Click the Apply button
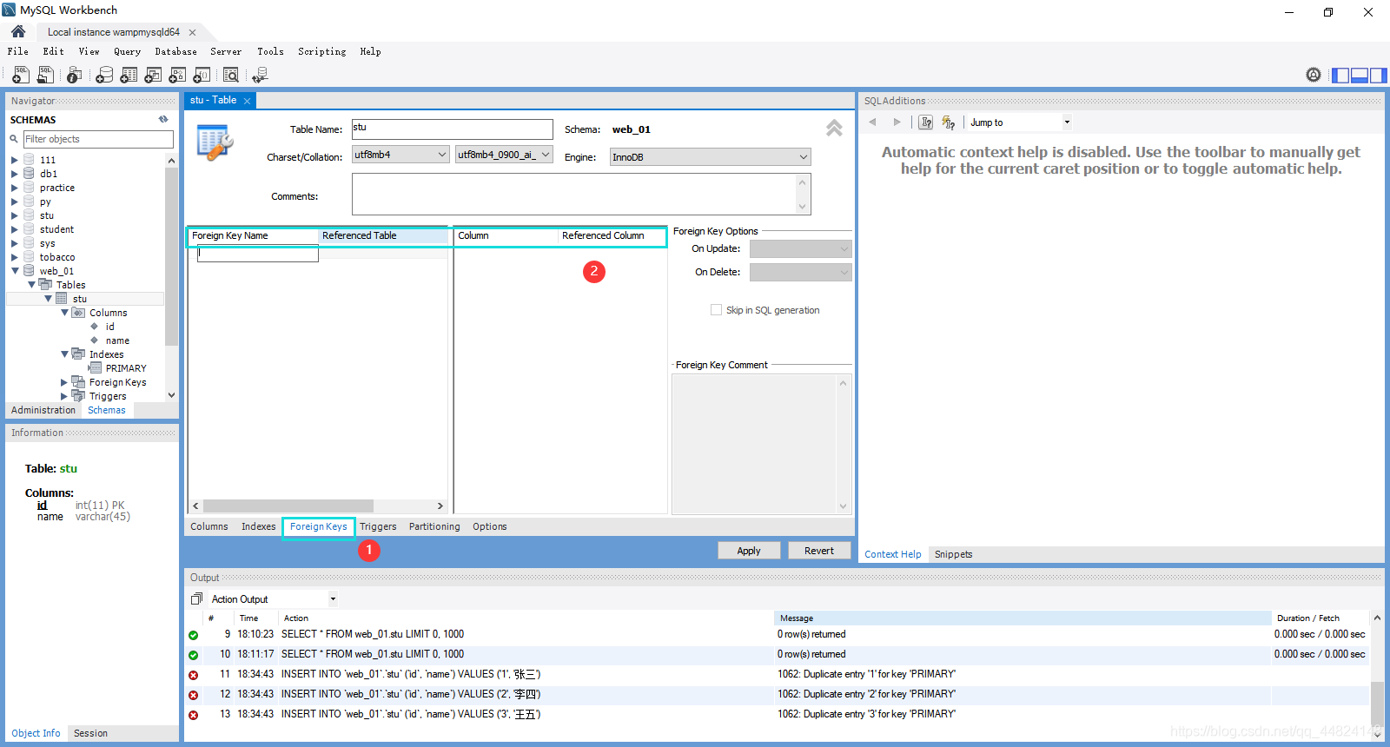The width and height of the screenshot is (1390, 747). (749, 551)
